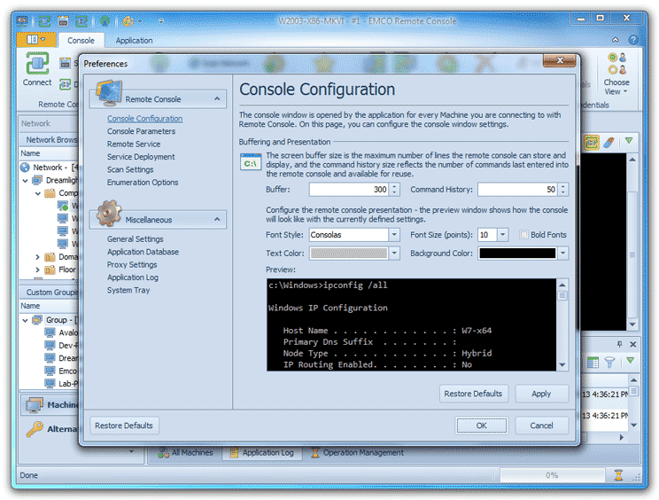Screen dimensions: 659x500
Task: Click page-level Restore Defaults button beside Apply
Action: pos(473,394)
